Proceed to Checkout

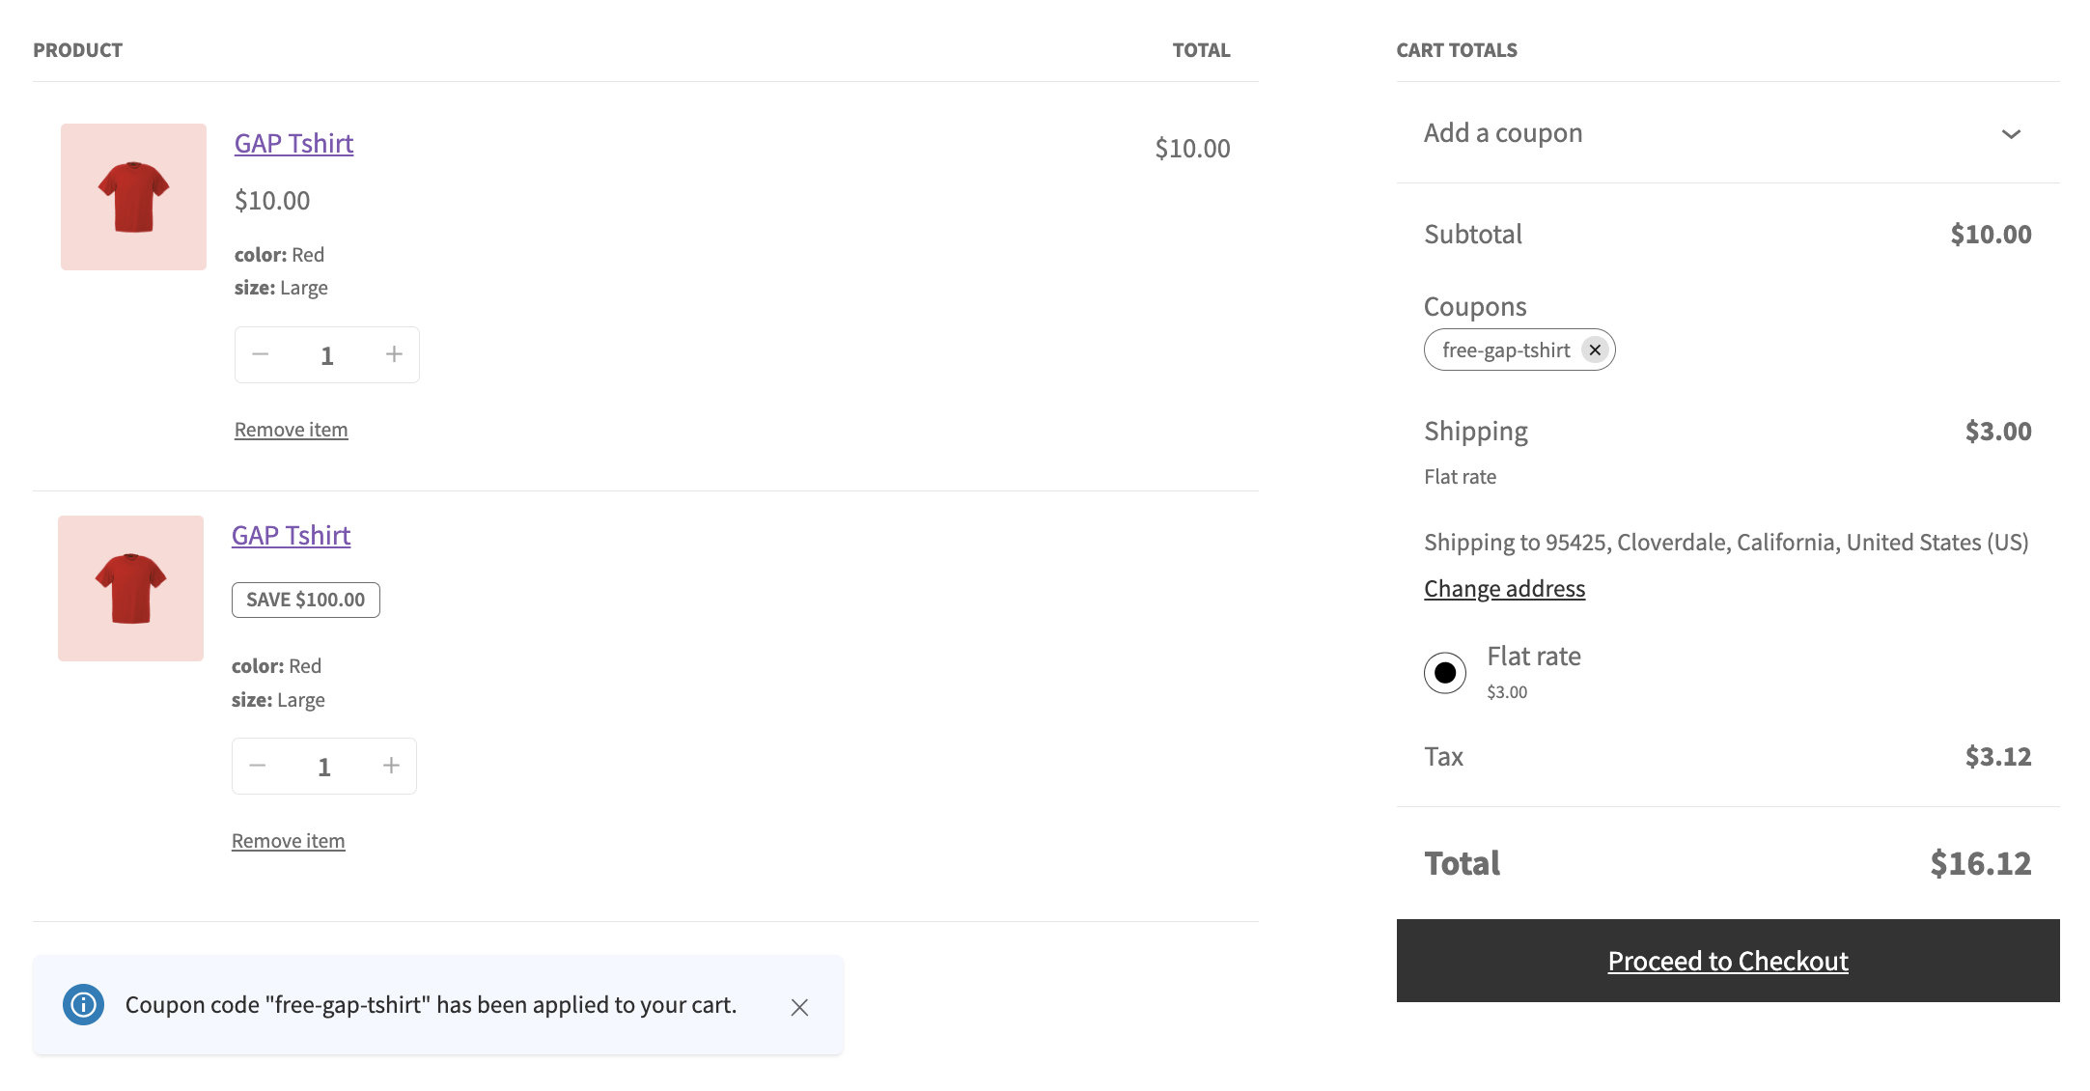(x=1727, y=960)
